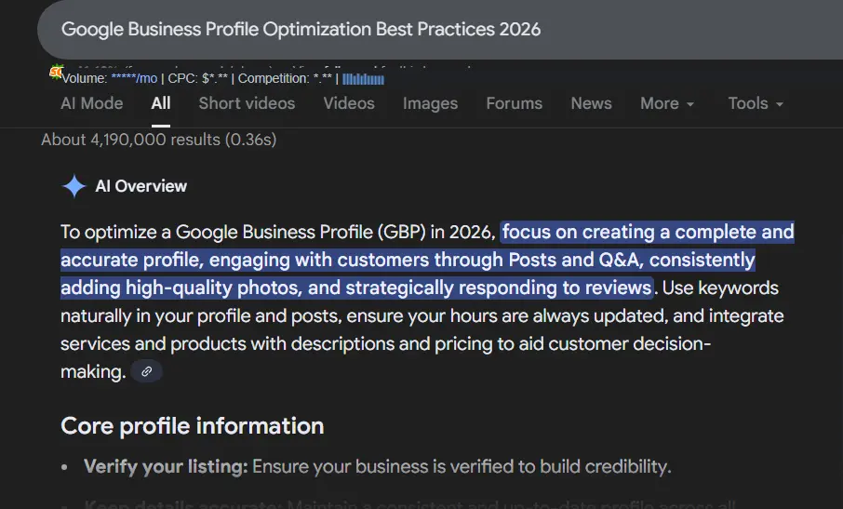
Task: Click the source link chip icon after "making."
Action: coord(146,372)
